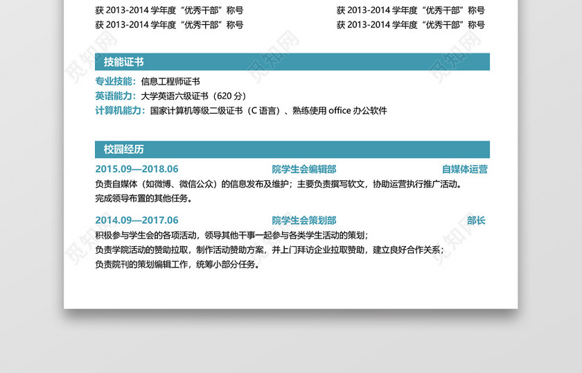Screen dimensions: 582x373
Task: Click the line about 国家计算机等级二级证书 and office 办公软件
Action: pyautogui.click(x=268, y=110)
